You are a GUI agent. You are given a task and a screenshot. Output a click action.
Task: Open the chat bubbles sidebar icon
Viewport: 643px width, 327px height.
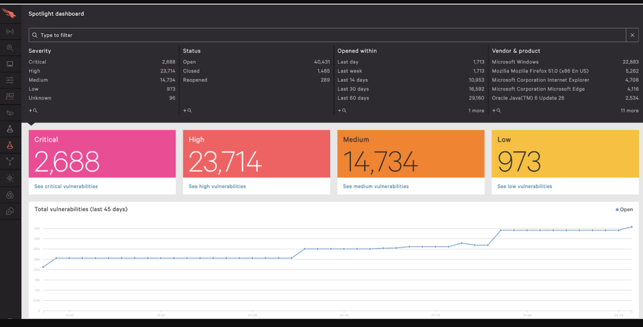tap(10, 211)
